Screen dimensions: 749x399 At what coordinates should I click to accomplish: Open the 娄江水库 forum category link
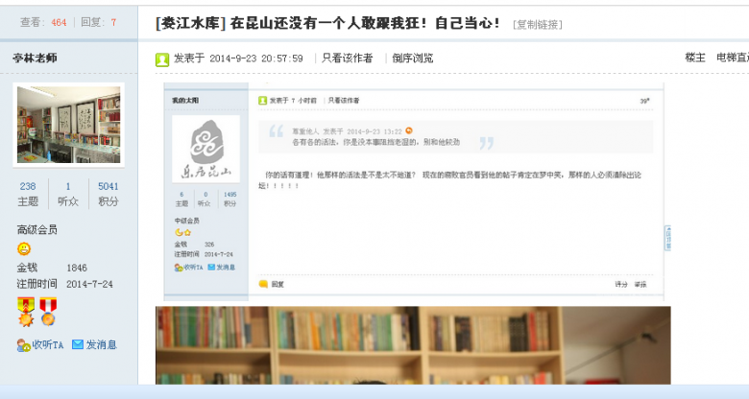(x=191, y=23)
